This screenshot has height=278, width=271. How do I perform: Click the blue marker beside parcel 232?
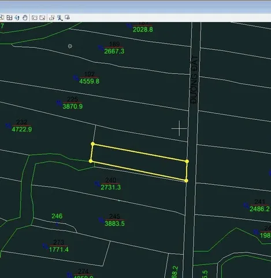point(8,126)
